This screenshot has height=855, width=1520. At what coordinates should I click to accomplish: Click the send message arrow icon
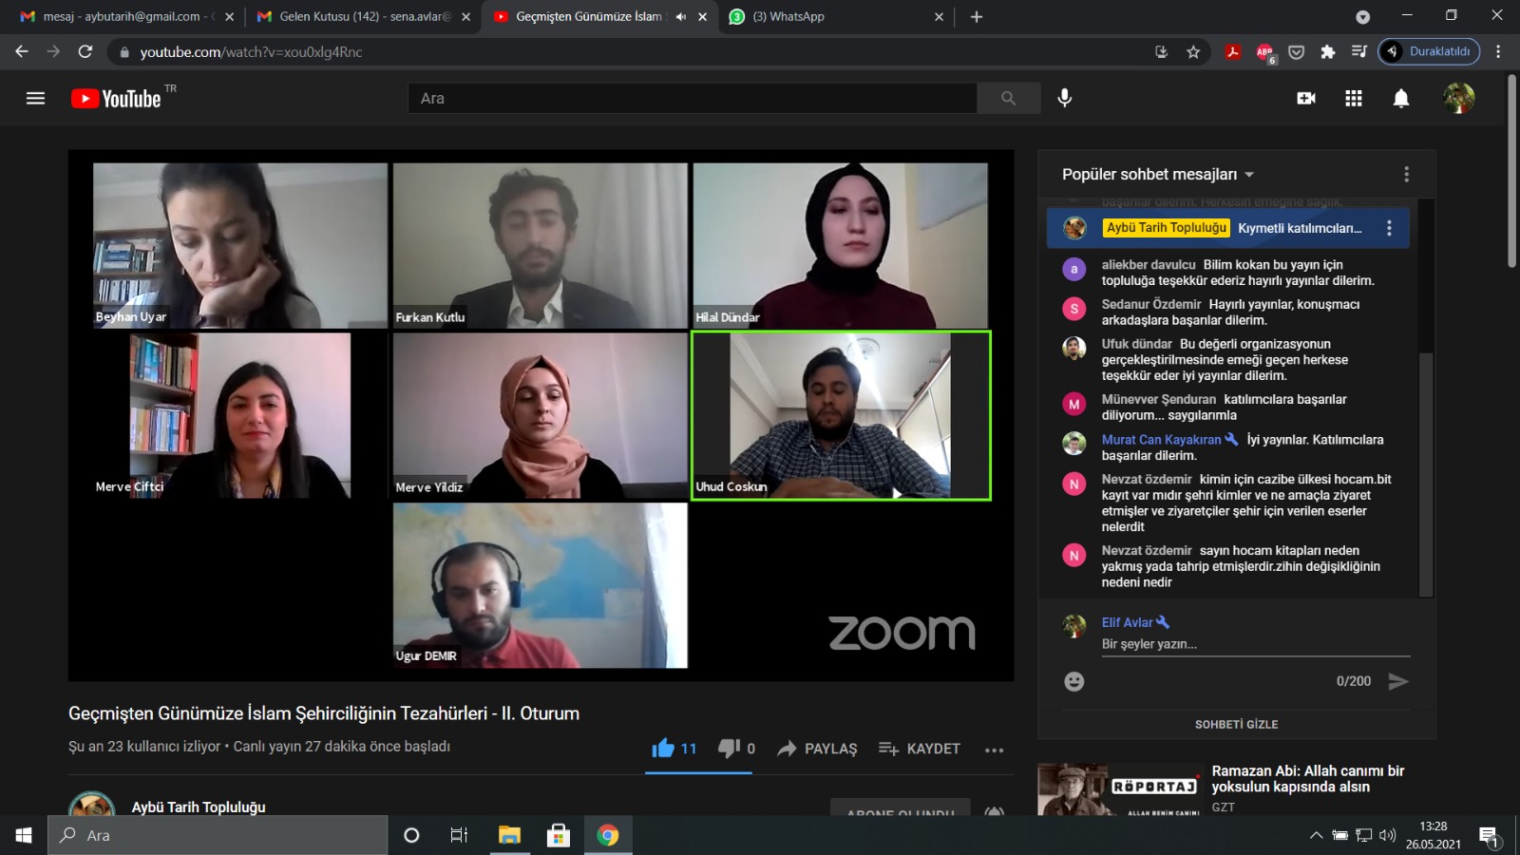click(x=1397, y=681)
